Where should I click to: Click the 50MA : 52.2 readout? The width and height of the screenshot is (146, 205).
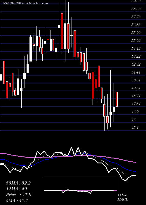coord(18,183)
